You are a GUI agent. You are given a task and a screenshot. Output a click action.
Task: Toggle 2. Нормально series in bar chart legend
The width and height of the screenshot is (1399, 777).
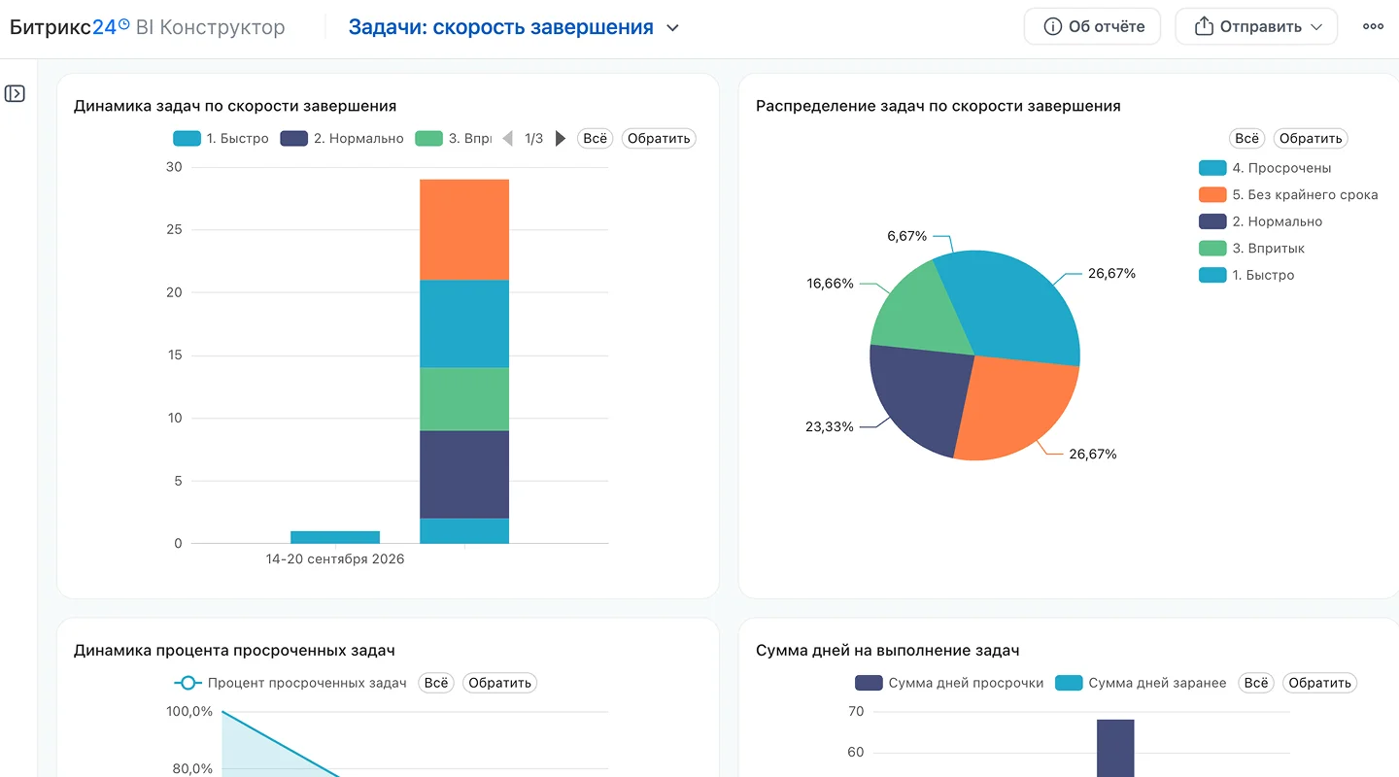click(342, 138)
